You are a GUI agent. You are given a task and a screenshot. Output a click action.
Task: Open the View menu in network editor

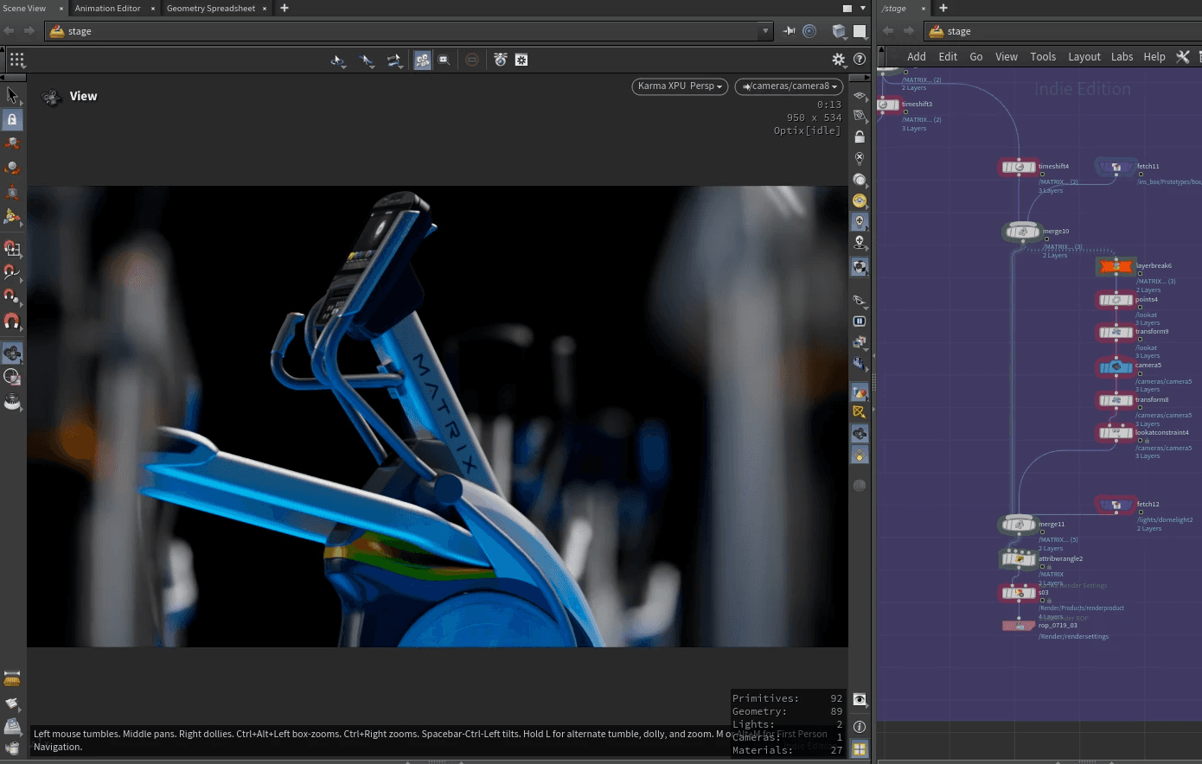(x=1007, y=56)
